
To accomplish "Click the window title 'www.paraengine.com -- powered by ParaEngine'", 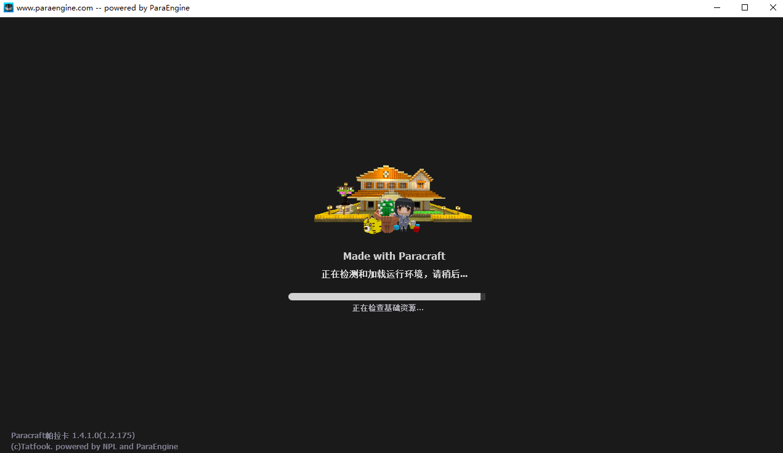I will [103, 8].
